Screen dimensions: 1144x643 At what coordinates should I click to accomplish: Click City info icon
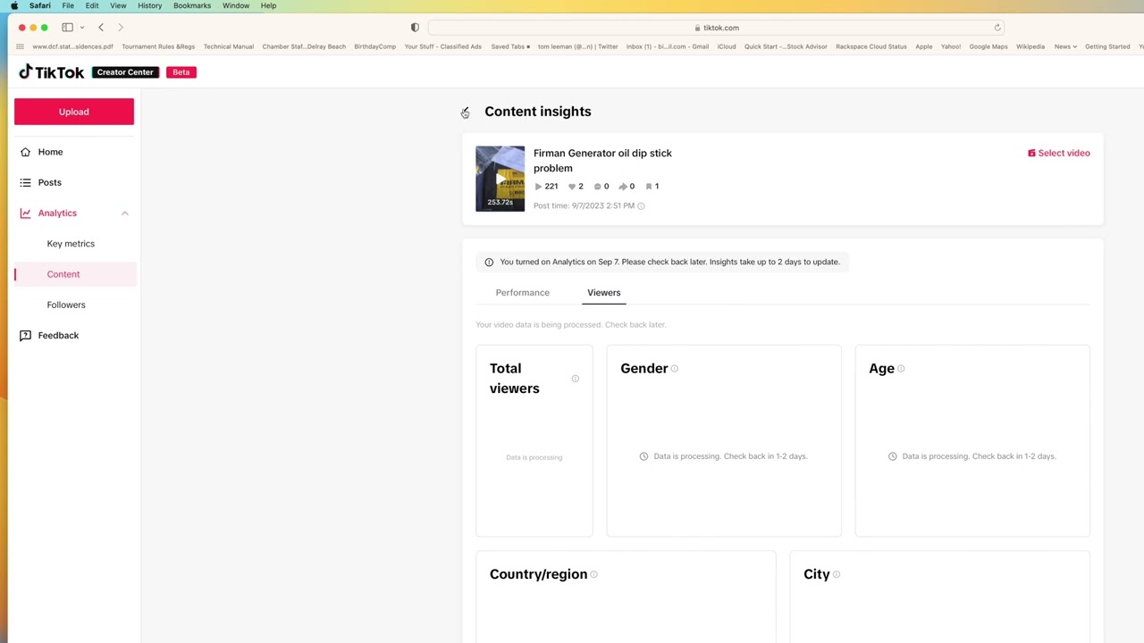[837, 574]
